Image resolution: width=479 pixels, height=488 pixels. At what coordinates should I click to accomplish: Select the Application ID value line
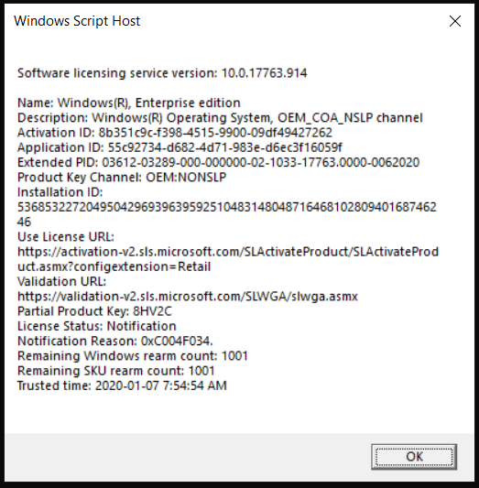(180, 147)
